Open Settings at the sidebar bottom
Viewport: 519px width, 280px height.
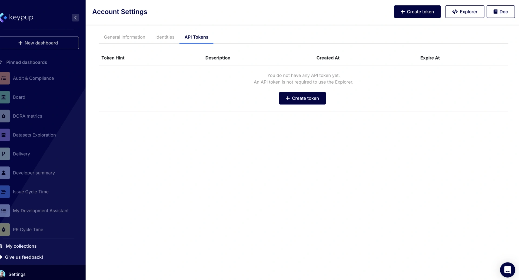coord(17,274)
